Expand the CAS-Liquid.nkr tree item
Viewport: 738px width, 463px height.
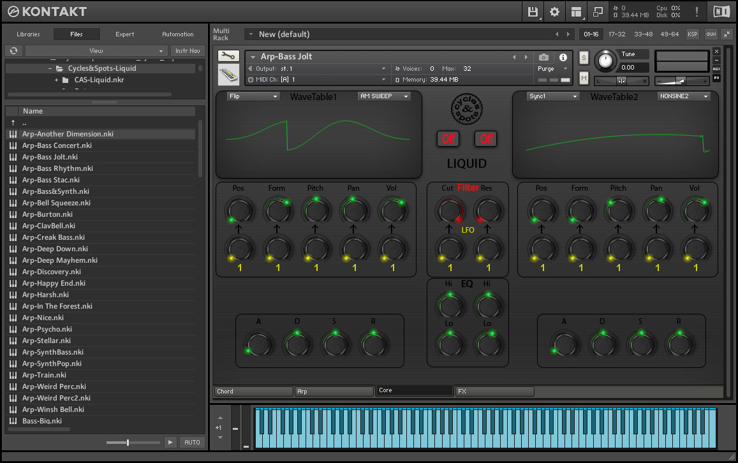(57, 80)
